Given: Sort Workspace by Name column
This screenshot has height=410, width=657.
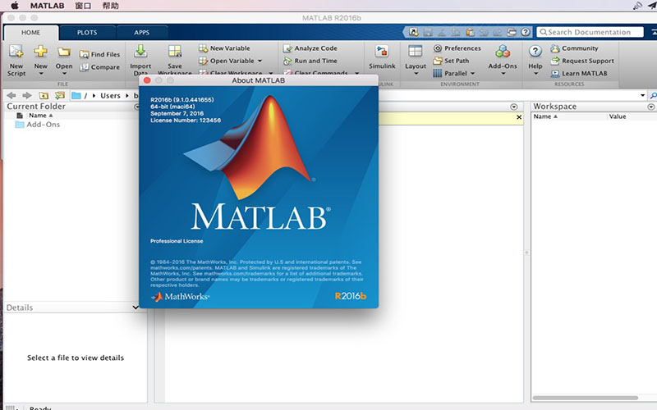Looking at the screenshot, I should [x=545, y=116].
